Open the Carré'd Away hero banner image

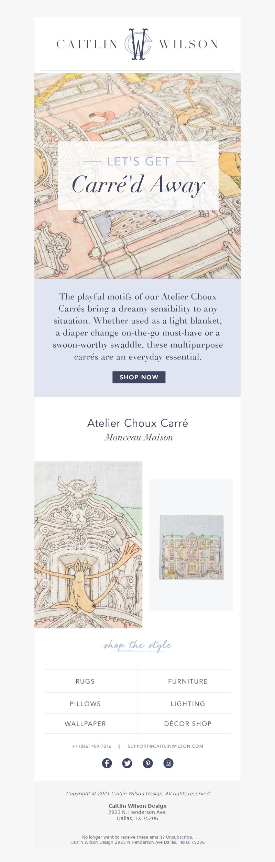[x=137, y=176]
